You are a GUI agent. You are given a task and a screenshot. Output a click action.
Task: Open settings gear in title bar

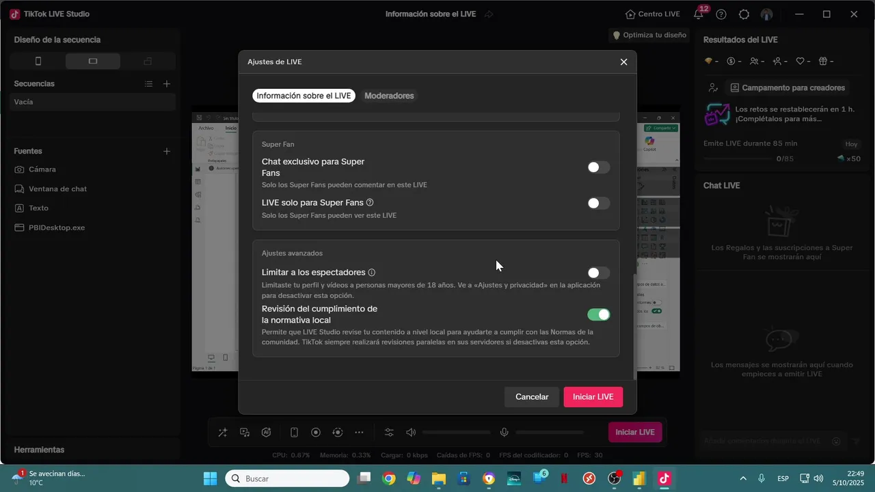tap(744, 14)
